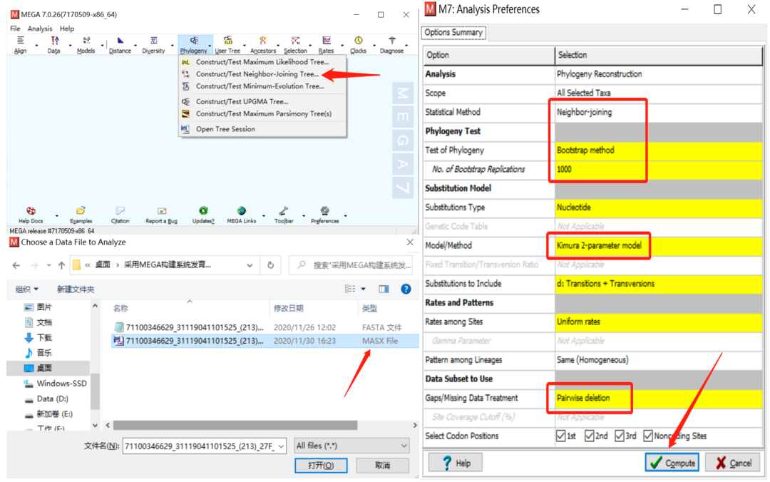Select the Distance toolbar icon
This screenshot has height=482, width=770.
point(120,44)
